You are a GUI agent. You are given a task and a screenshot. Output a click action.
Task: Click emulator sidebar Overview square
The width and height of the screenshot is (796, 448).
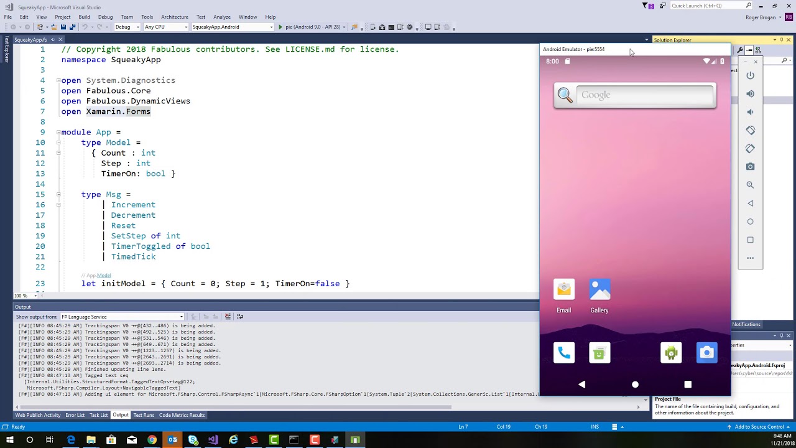tap(750, 240)
